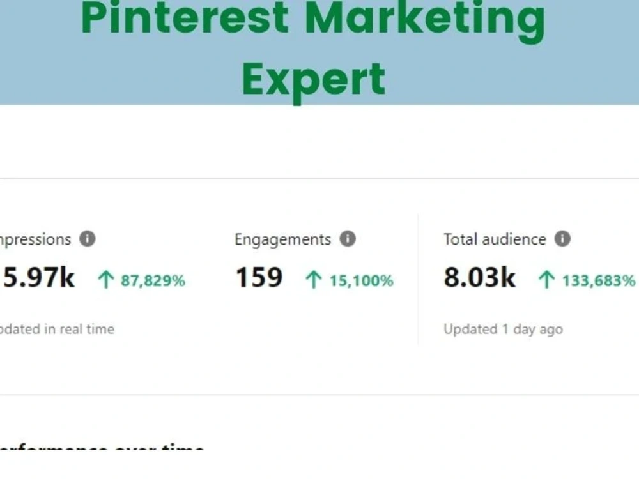639x479 pixels.
Task: Click the 15,100% change percentage
Action: point(362,281)
